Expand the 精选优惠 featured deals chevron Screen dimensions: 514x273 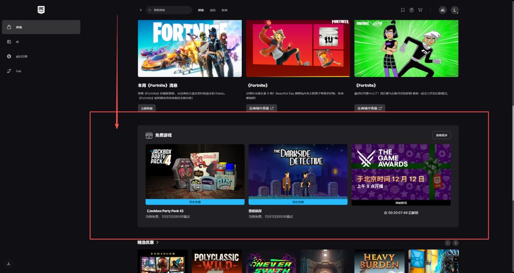pos(158,242)
